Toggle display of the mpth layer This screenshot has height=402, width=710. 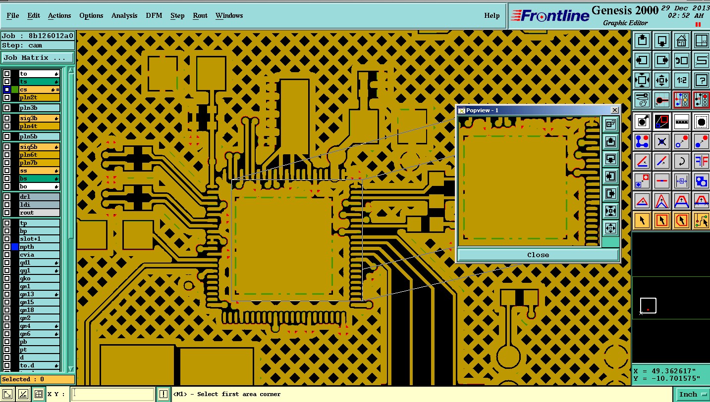7,247
